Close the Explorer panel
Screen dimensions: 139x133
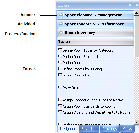click(137, 5)
